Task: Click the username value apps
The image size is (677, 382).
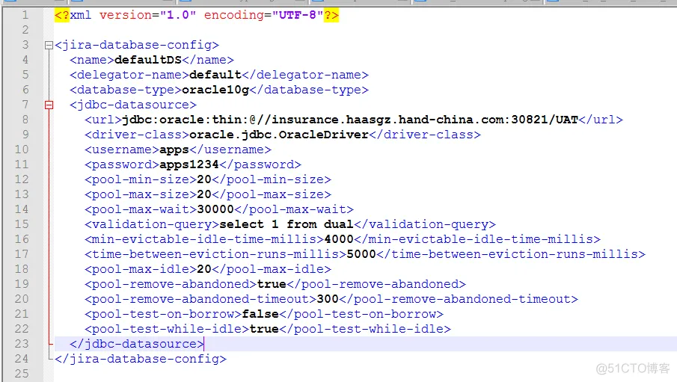Action: 174,150
